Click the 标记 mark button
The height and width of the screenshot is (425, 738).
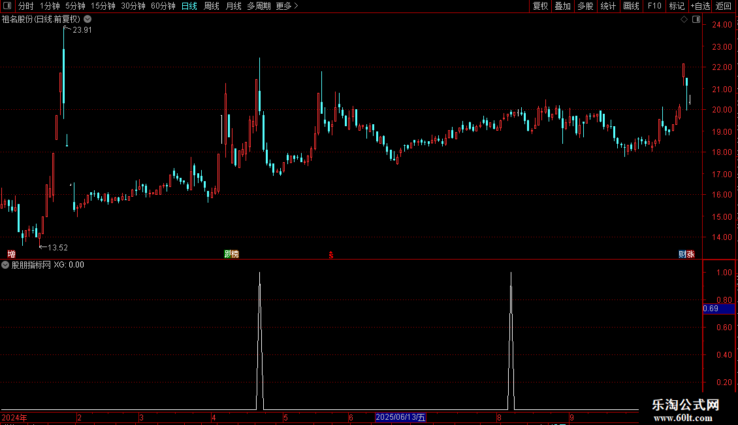[677, 6]
